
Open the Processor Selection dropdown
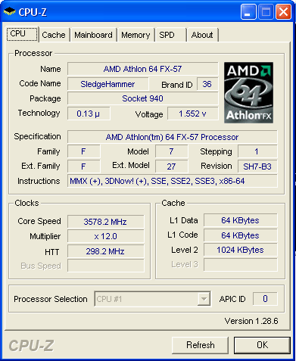[x=152, y=299]
